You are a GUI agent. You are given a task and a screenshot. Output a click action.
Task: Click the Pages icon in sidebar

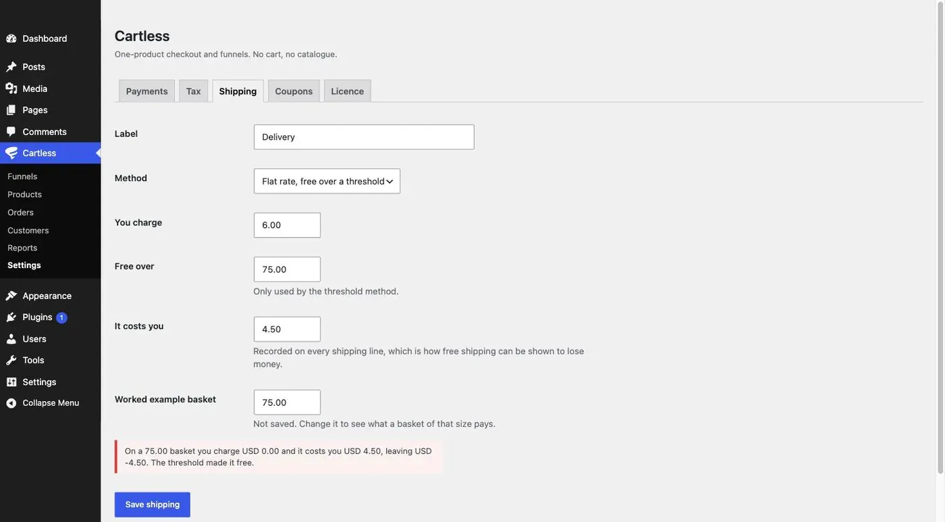coord(11,110)
